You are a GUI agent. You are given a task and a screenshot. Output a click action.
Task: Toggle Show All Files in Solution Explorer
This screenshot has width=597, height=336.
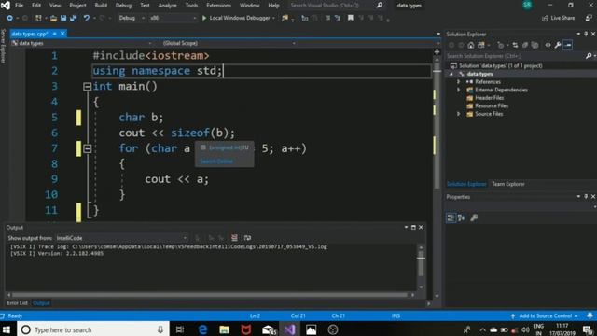coord(535,45)
